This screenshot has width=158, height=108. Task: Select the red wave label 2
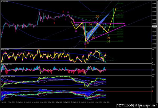point(63,12)
